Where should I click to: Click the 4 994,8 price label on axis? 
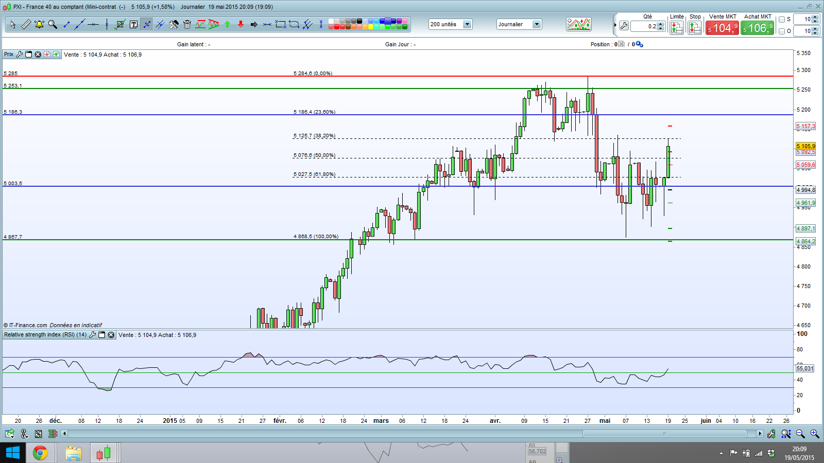click(806, 190)
